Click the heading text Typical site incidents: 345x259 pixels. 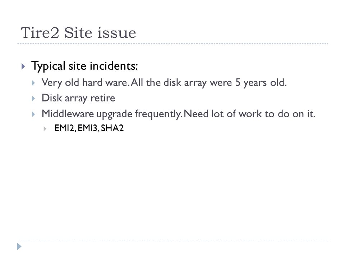(84, 66)
